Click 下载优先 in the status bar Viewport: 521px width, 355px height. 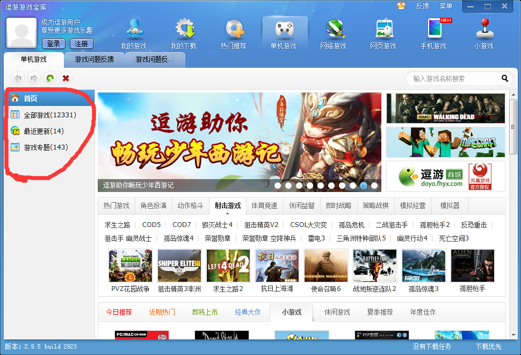tap(488, 347)
